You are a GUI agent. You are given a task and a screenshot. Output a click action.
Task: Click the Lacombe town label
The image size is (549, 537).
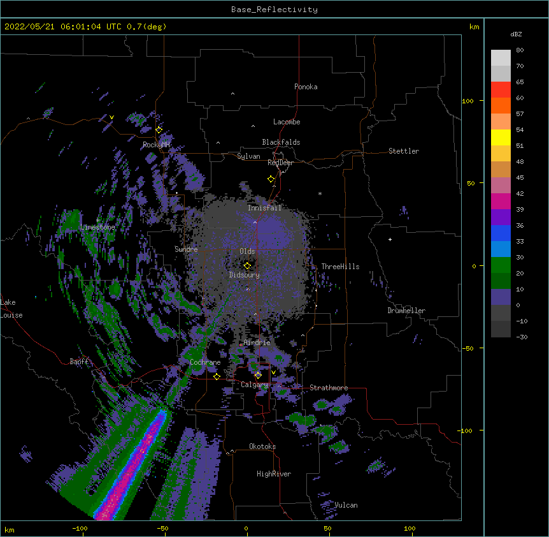(x=287, y=122)
